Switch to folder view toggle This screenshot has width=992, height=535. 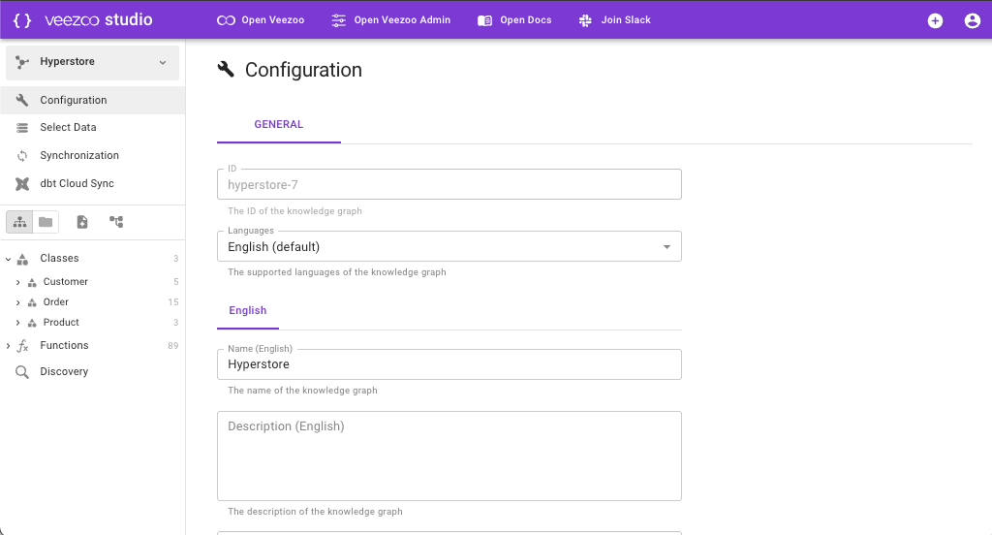[x=46, y=222]
